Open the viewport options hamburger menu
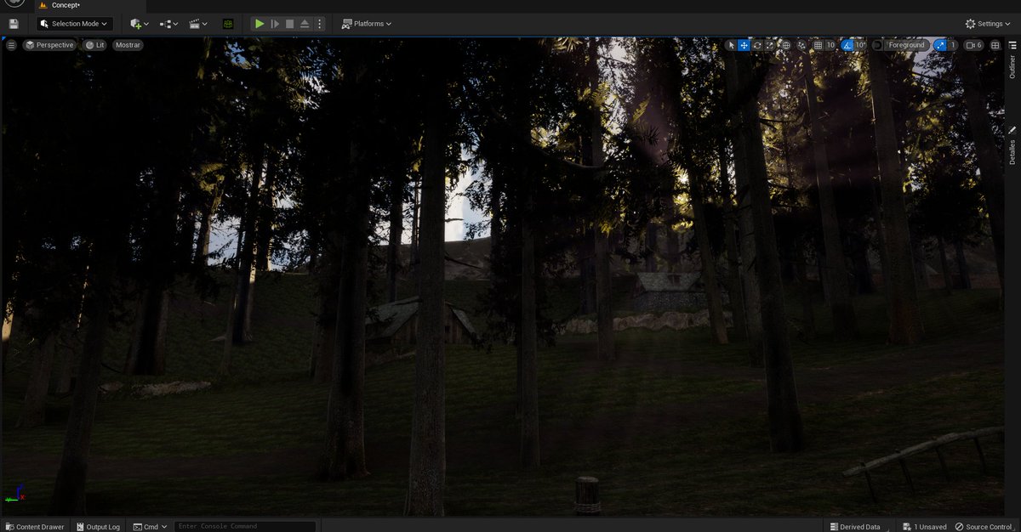 point(11,45)
